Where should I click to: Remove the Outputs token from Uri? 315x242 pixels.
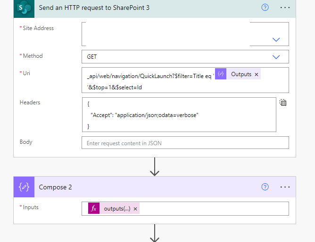point(257,74)
